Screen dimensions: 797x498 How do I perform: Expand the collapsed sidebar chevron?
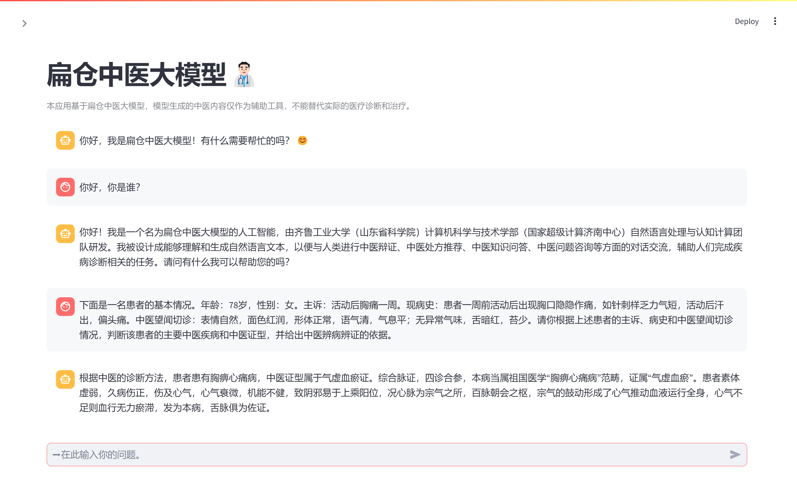(x=24, y=23)
